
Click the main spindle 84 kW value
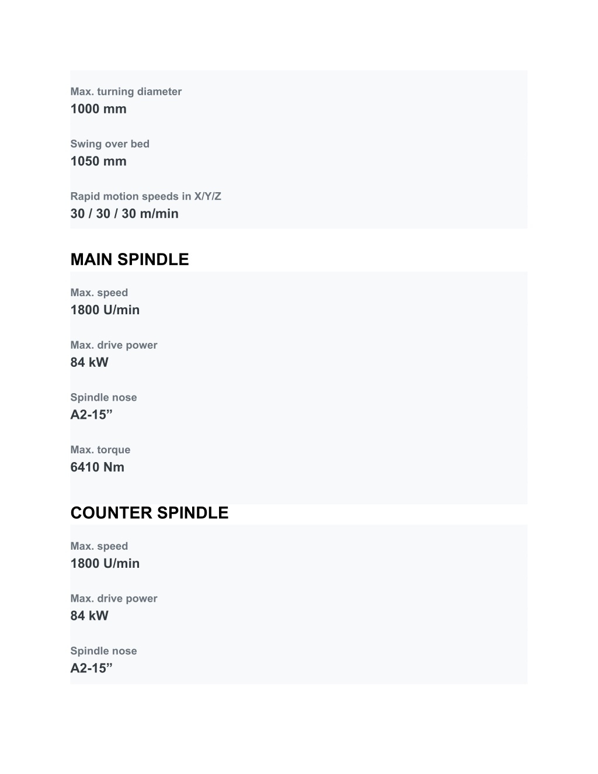[x=89, y=362]
